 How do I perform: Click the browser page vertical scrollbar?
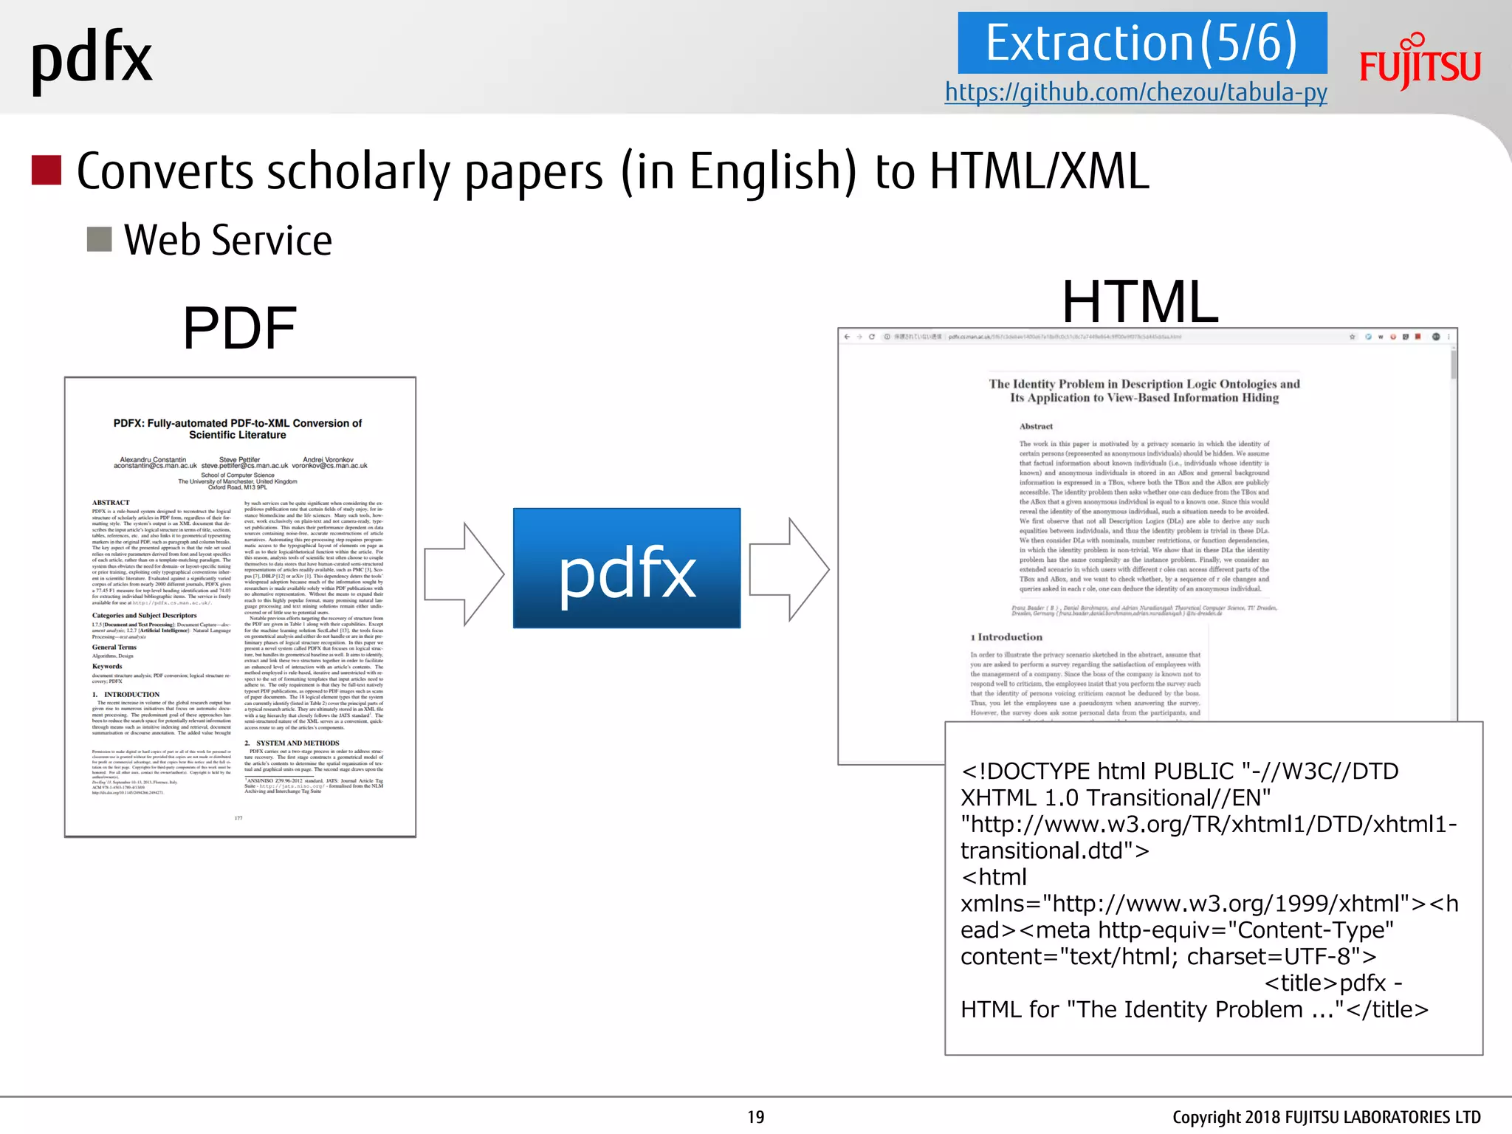coord(1454,365)
